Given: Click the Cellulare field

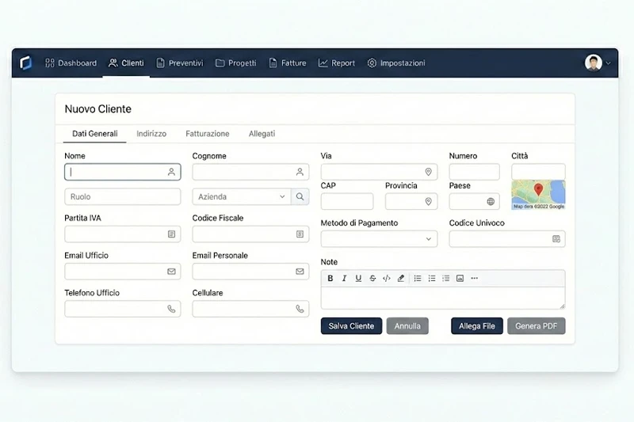Looking at the screenshot, I should (x=250, y=309).
